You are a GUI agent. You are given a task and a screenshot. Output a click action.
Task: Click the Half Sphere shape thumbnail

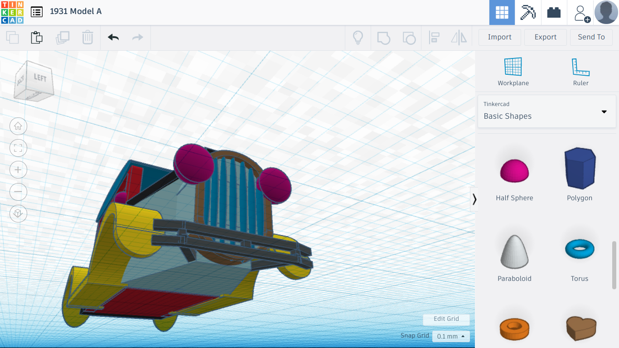[x=514, y=170]
